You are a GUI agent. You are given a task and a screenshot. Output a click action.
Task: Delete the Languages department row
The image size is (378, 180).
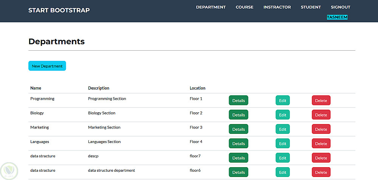(321, 144)
